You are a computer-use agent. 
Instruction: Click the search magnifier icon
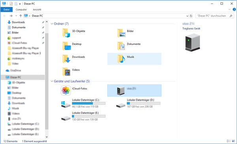[x=231, y=16]
